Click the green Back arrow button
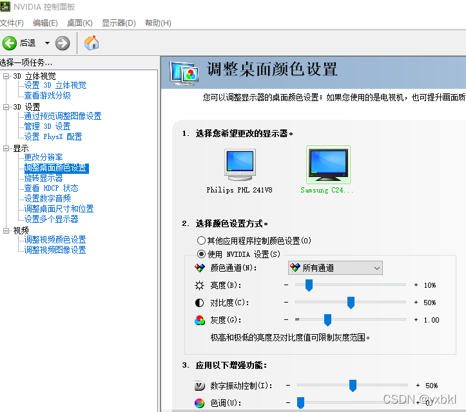The height and width of the screenshot is (412, 466). 10,43
